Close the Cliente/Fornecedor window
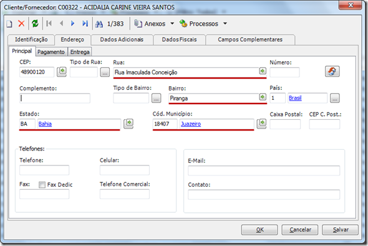This screenshot has width=368, height=246. [x=350, y=5]
